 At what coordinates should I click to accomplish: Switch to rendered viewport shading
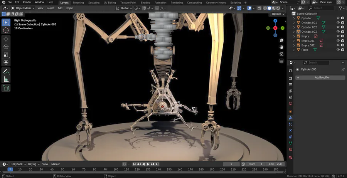278,8
